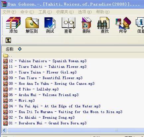Go up one folder level button
144x137 pixels.
pos(8,40)
